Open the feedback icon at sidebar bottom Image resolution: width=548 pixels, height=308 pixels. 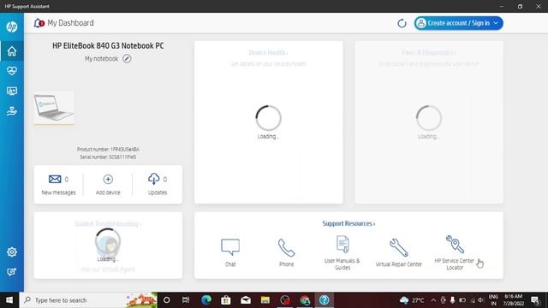[12, 272]
